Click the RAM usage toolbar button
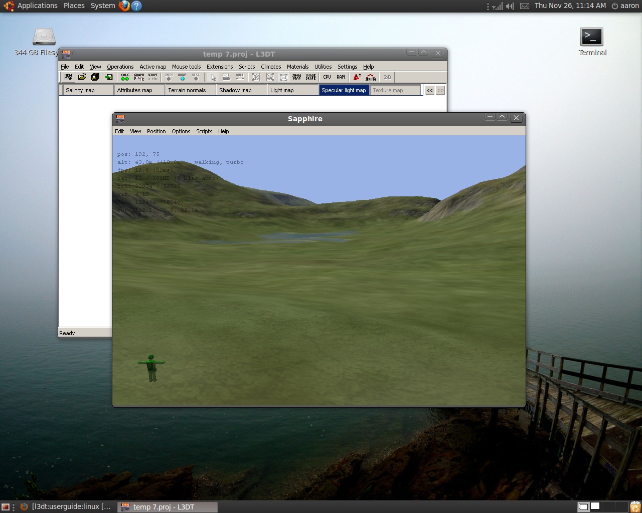 341,77
